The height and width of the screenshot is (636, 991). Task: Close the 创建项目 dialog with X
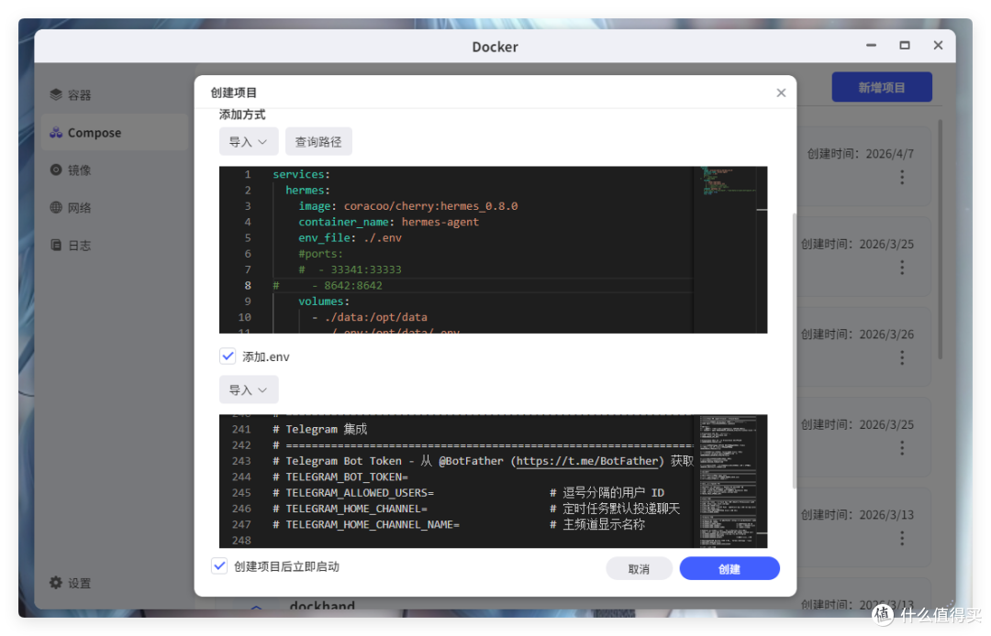click(x=781, y=93)
